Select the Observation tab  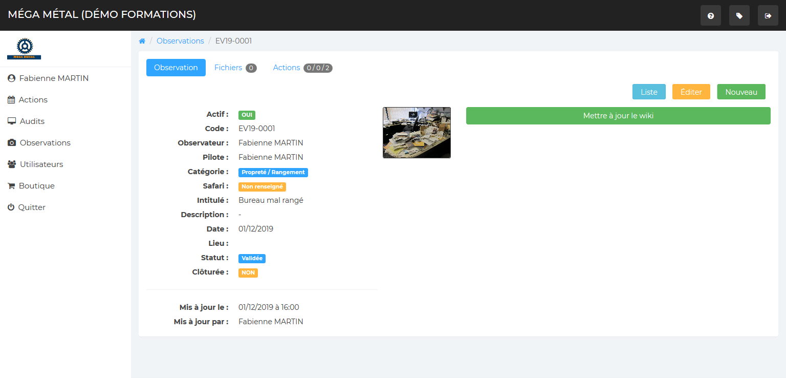pyautogui.click(x=176, y=68)
